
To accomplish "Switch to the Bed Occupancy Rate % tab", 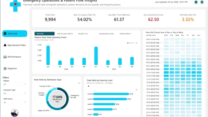I will (65, 34).
